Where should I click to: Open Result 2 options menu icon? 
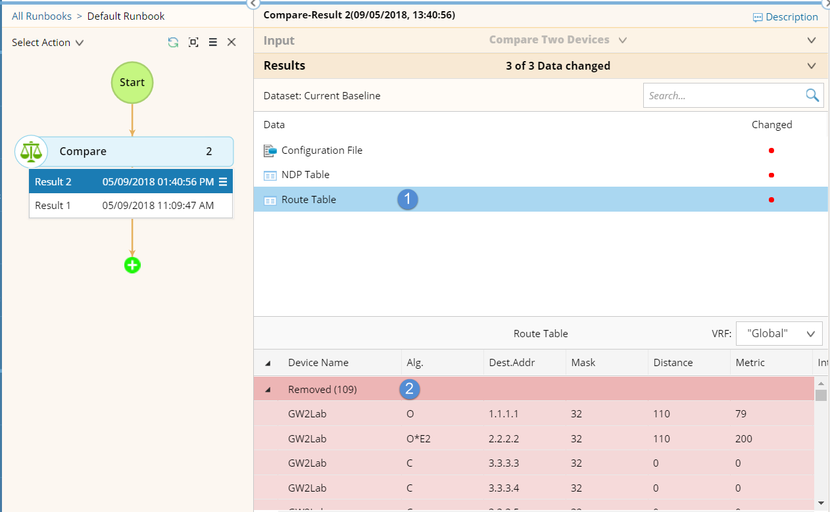223,181
